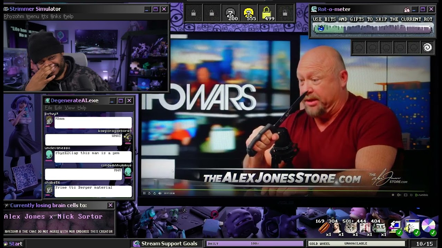The image size is (442, 248).
Task: Click the last dim locked slot
Action: pos(285,13)
